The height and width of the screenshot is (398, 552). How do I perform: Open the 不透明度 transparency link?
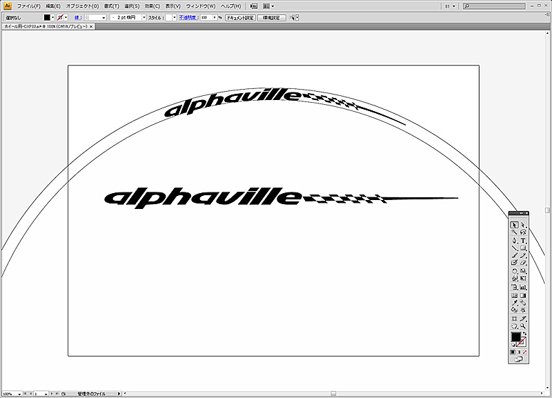pos(188,18)
